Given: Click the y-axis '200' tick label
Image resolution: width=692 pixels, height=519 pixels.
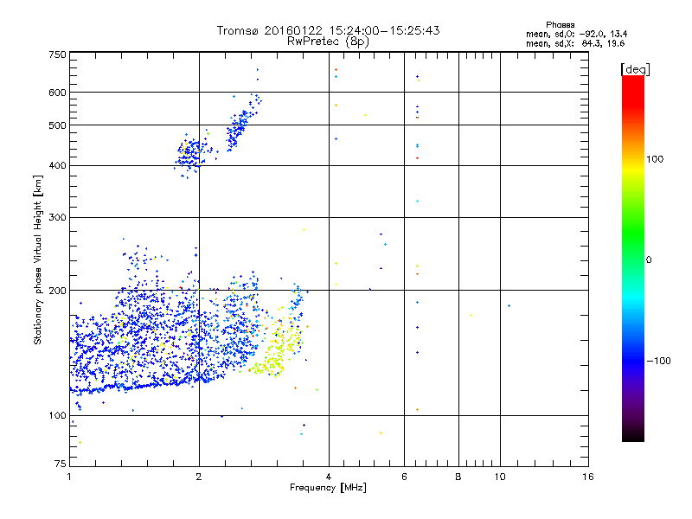Looking at the screenshot, I should pyautogui.click(x=57, y=291).
